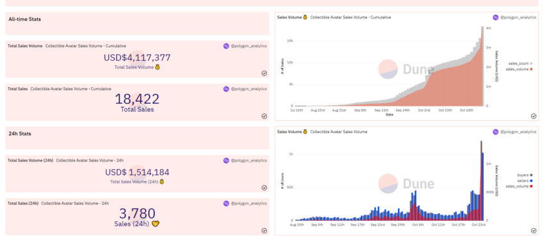Click the USD$4,117,377 total sales volume counter
544x237 pixels.
coord(137,58)
